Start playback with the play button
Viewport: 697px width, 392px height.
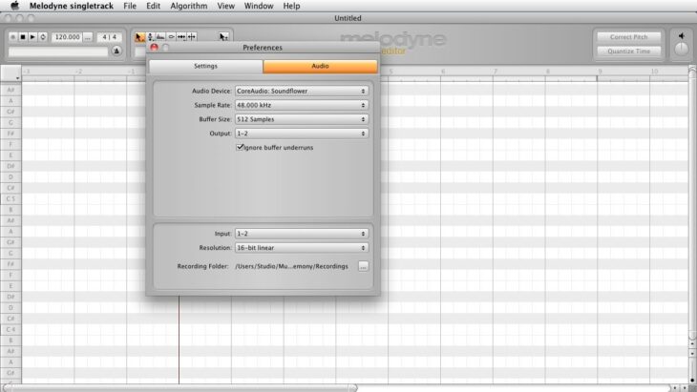point(32,37)
